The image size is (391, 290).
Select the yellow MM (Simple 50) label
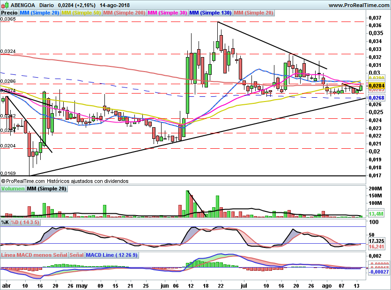81,13
